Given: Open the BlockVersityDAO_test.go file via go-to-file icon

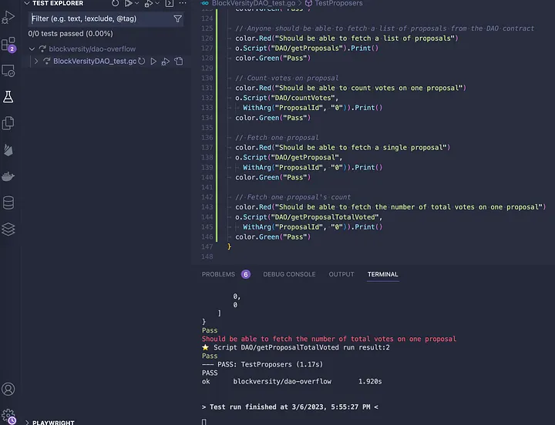Looking at the screenshot, I should pos(178,61).
